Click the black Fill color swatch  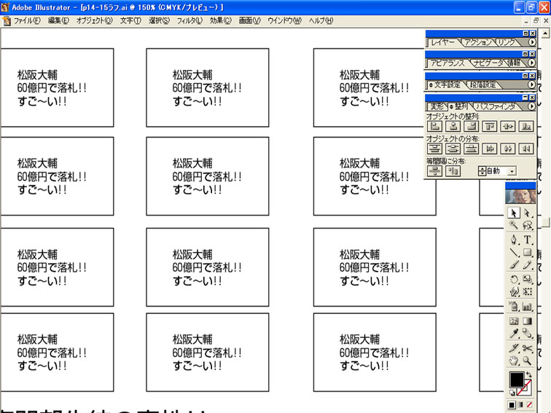517,379
